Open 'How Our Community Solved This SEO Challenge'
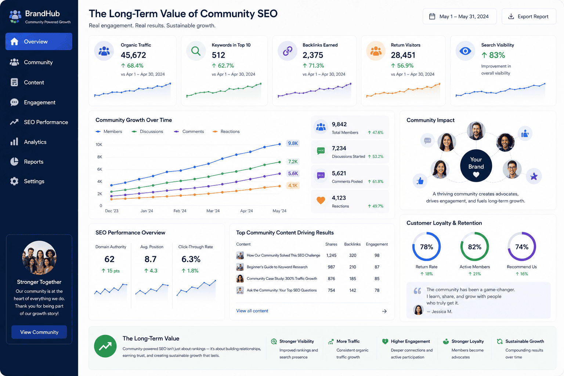The image size is (564, 376). [283, 255]
